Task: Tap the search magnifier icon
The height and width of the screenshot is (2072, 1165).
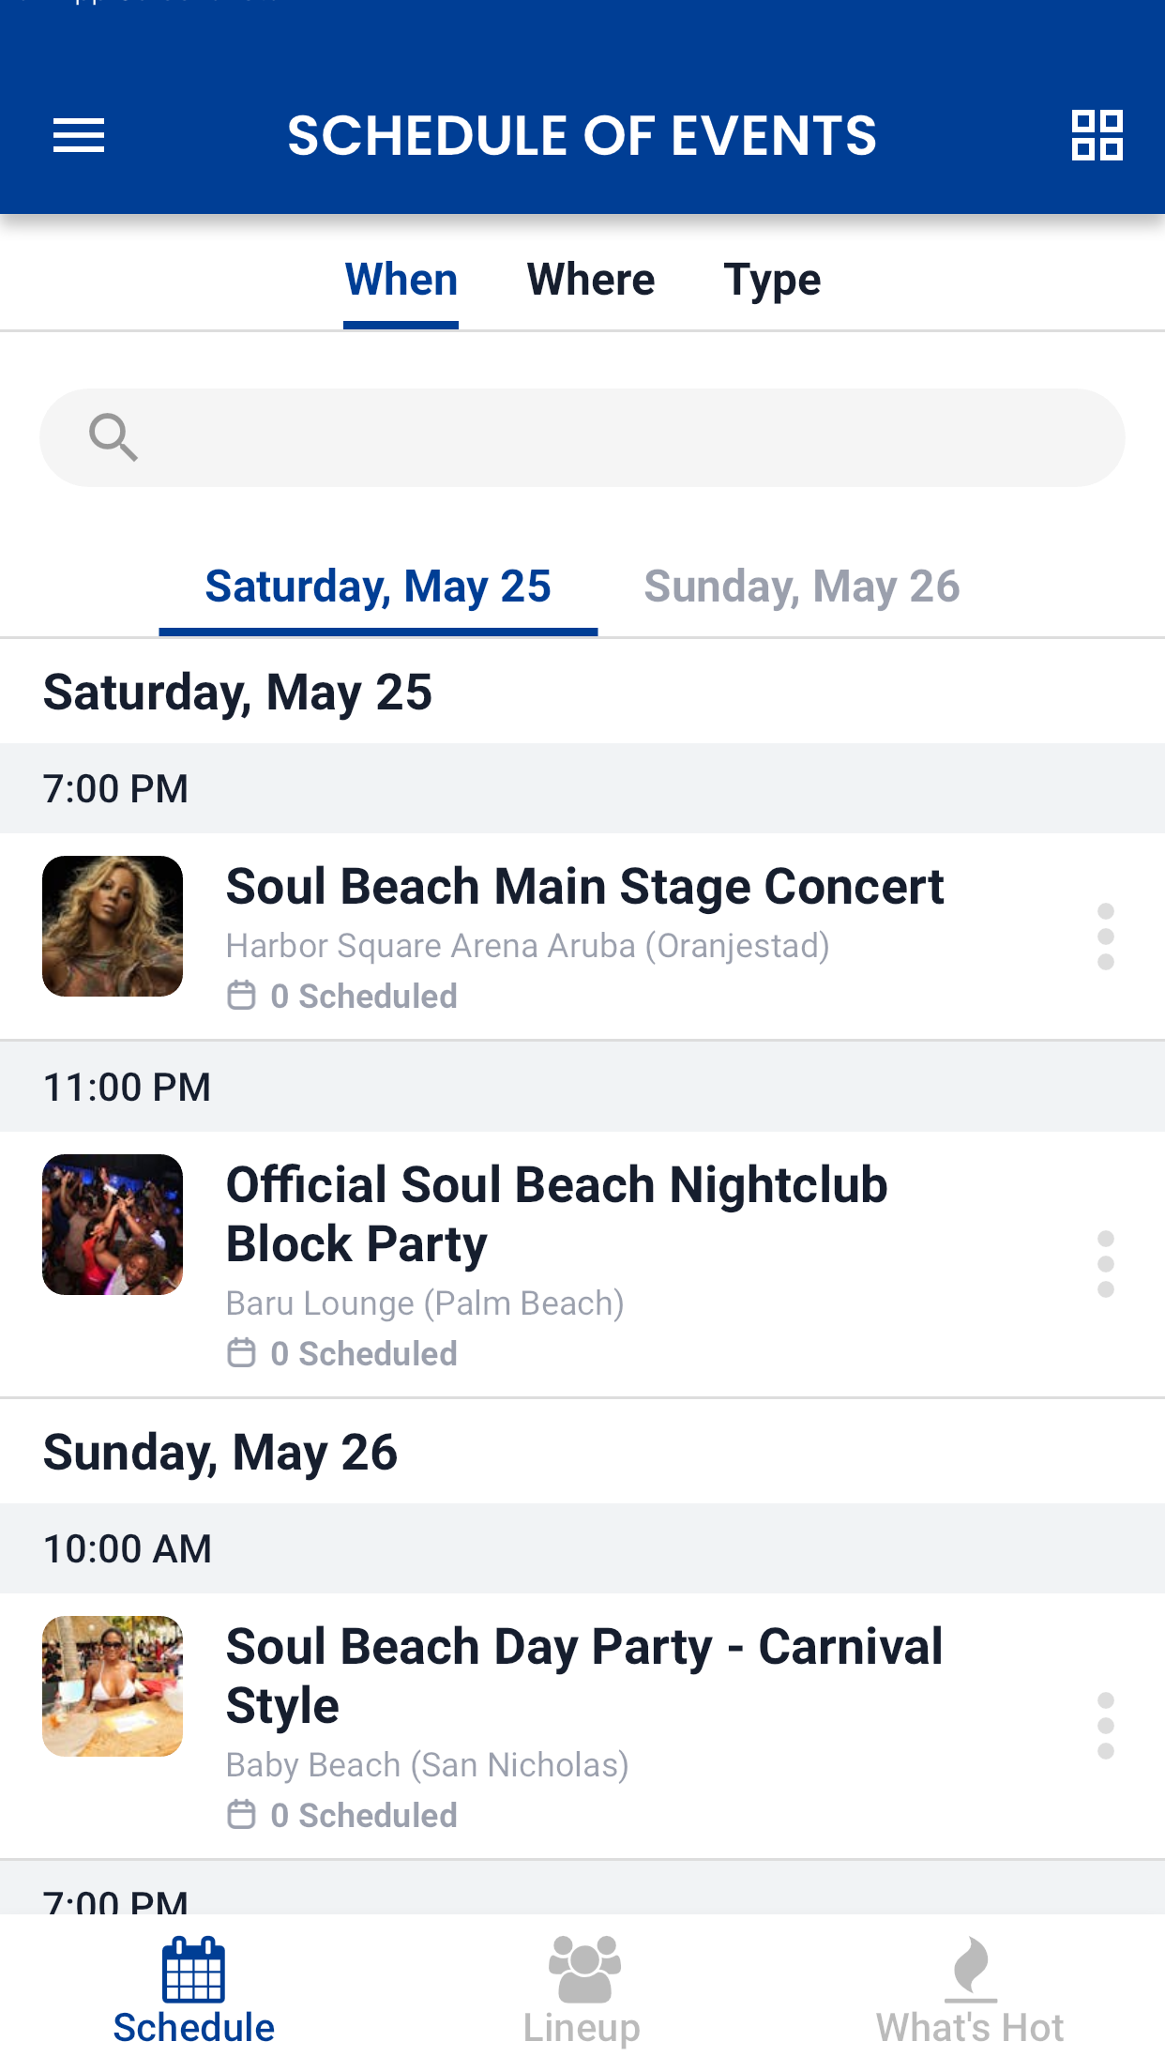Action: point(113,437)
